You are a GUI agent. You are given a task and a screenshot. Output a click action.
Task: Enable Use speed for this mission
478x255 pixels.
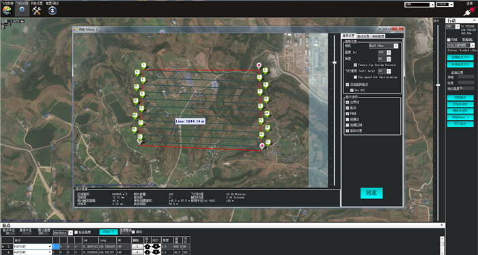click(x=355, y=77)
